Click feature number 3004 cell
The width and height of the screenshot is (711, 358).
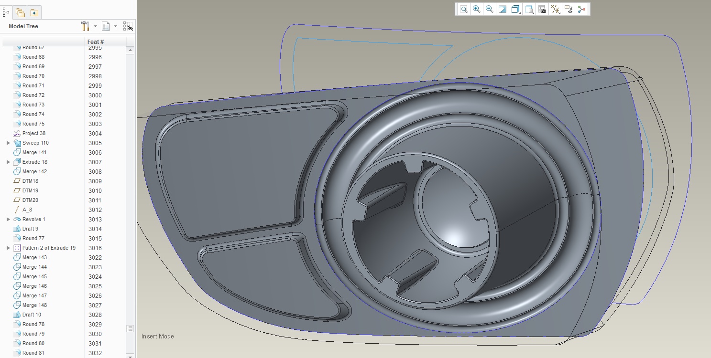pos(95,133)
